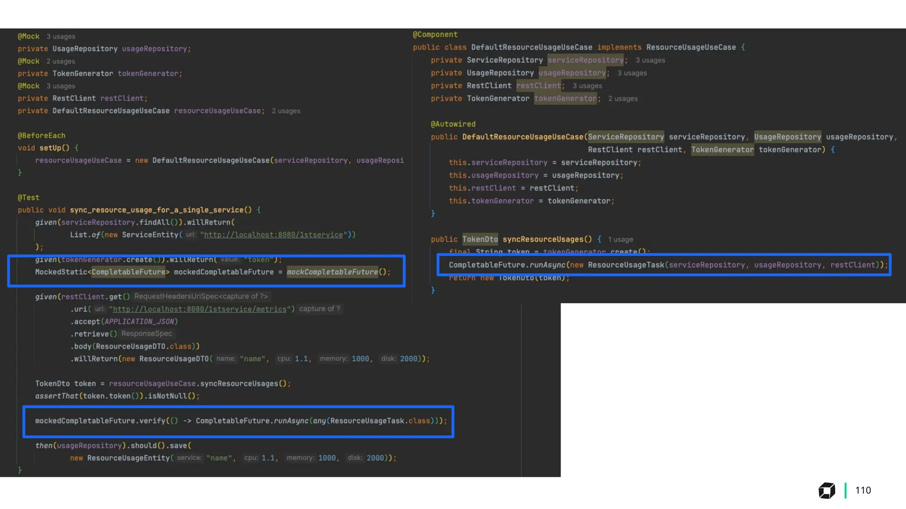This screenshot has width=906, height=509.
Task: Click the @Test annotation
Action: click(x=28, y=198)
